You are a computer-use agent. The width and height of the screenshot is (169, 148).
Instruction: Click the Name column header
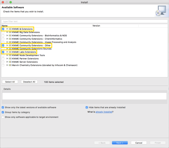[x=46, y=26]
